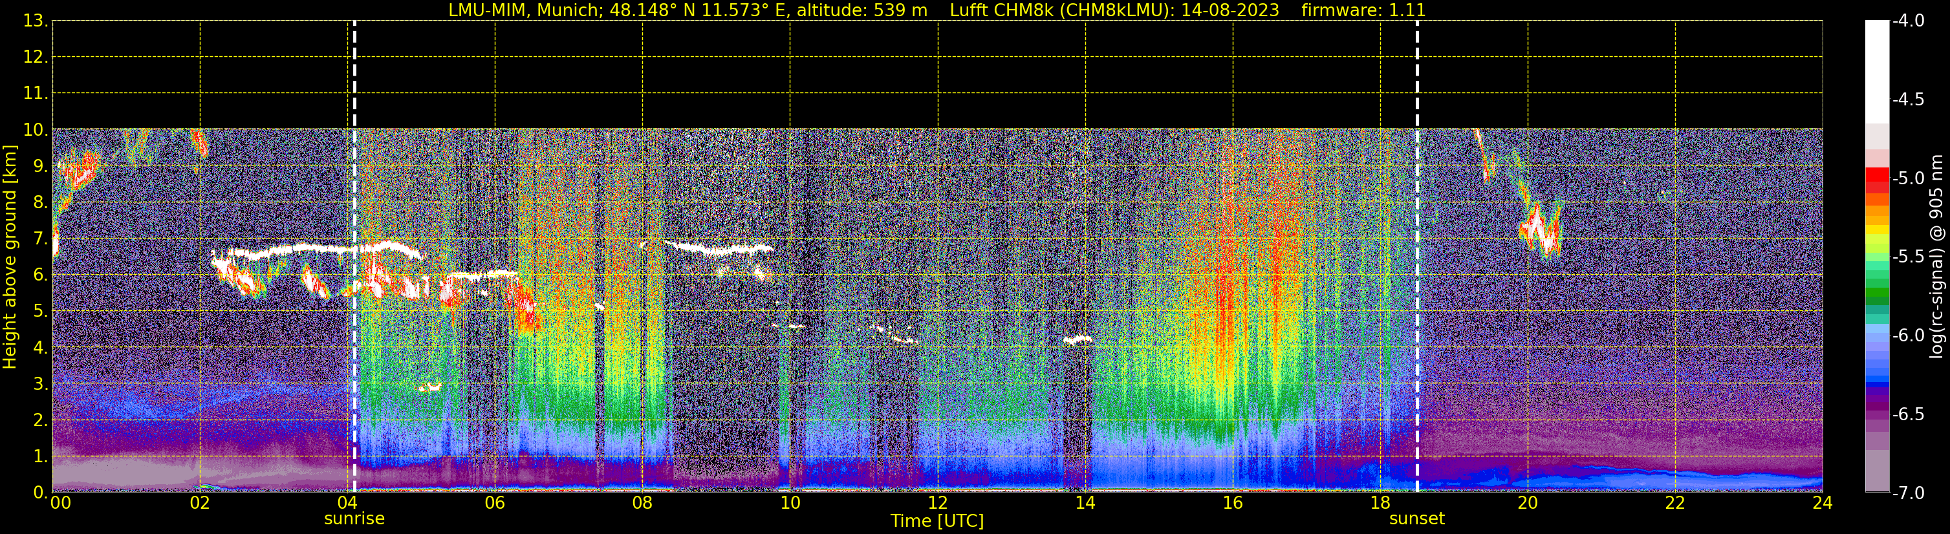
Task: Click colorbar tick label '-4.0'
Action: click(1907, 21)
